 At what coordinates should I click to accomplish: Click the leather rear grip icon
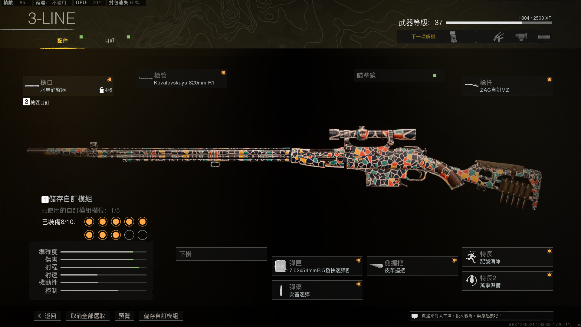pyautogui.click(x=376, y=266)
